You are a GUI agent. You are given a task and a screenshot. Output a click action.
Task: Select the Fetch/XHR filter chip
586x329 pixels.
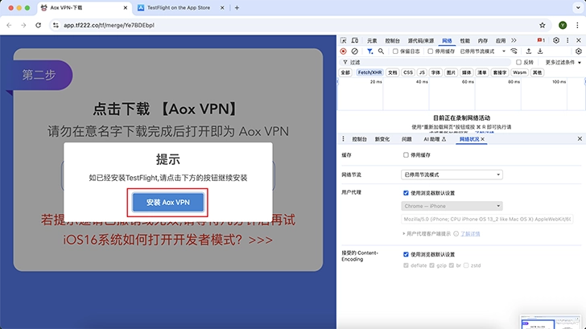pos(369,72)
